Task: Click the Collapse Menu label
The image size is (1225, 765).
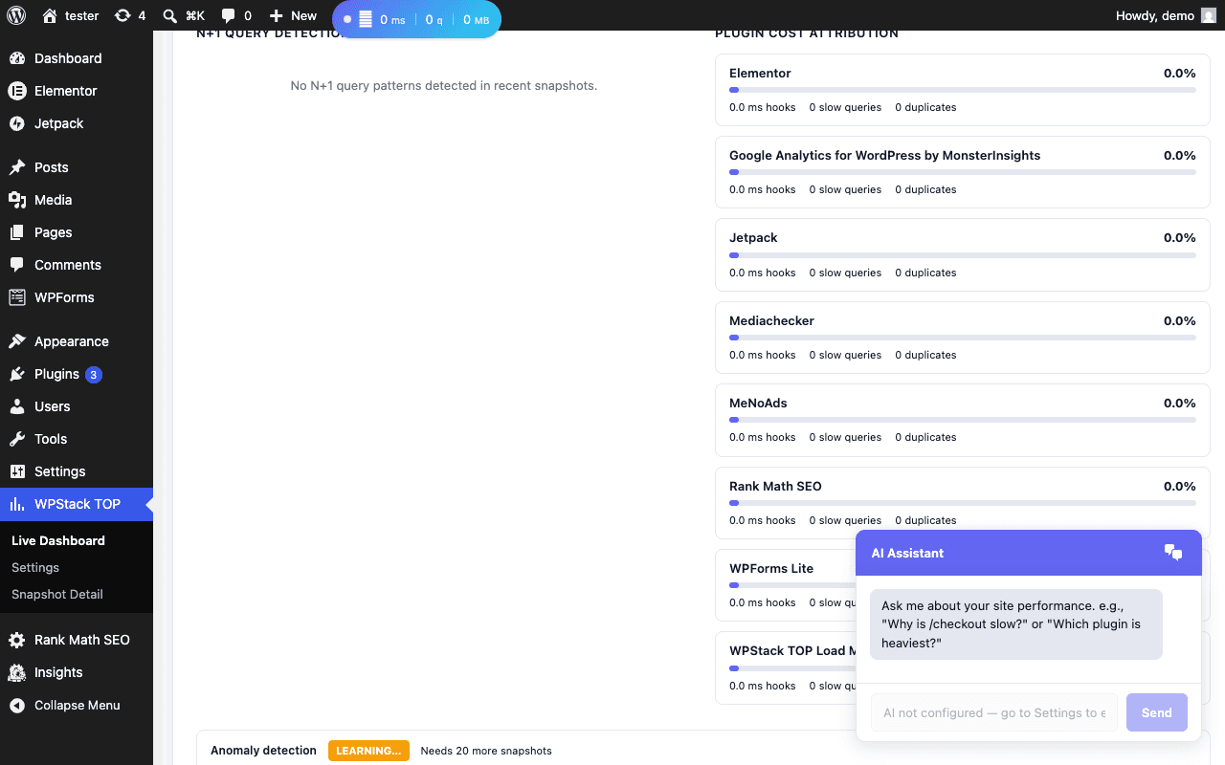Action: (78, 705)
